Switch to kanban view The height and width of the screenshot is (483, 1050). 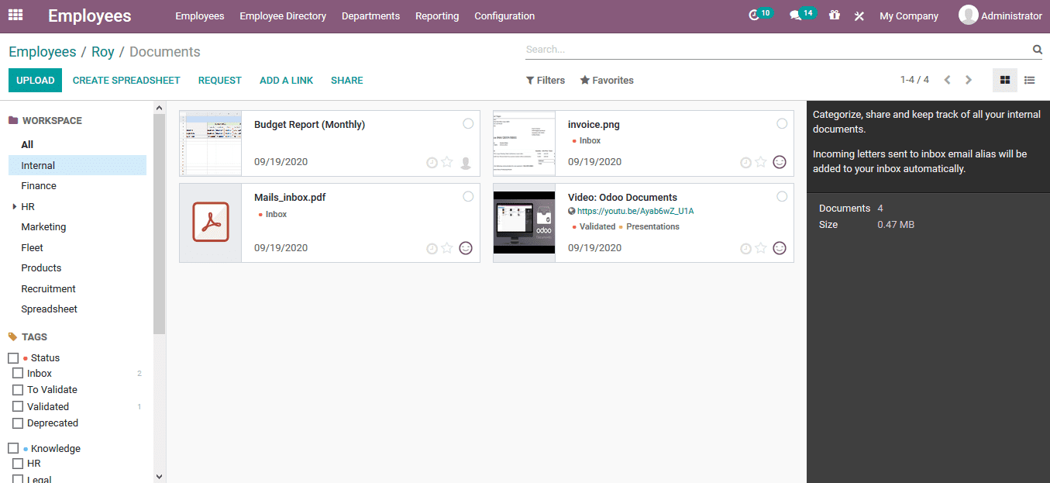(x=1005, y=80)
